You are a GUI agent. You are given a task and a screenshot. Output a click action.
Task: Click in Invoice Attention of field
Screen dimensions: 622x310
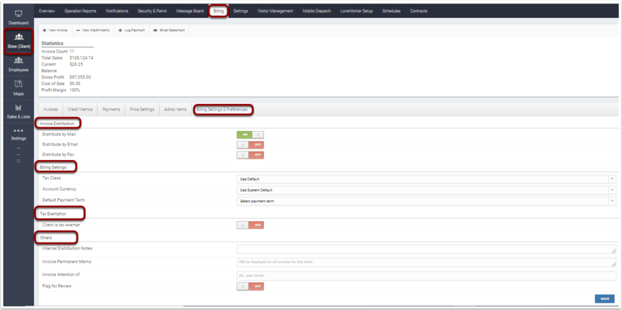point(426,276)
